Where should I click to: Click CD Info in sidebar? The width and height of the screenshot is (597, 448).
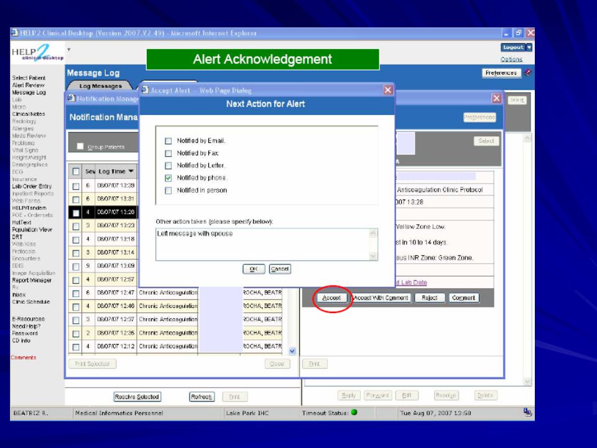click(21, 340)
